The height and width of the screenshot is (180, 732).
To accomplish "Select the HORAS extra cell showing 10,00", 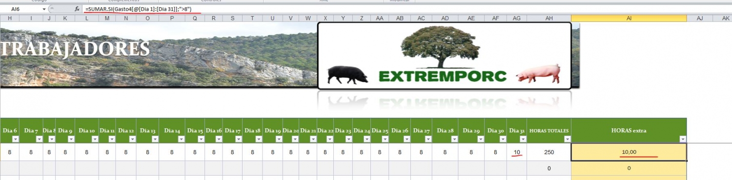I will [x=629, y=152].
